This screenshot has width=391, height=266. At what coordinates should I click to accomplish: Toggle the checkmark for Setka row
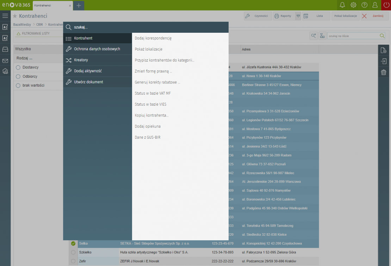pos(73,243)
